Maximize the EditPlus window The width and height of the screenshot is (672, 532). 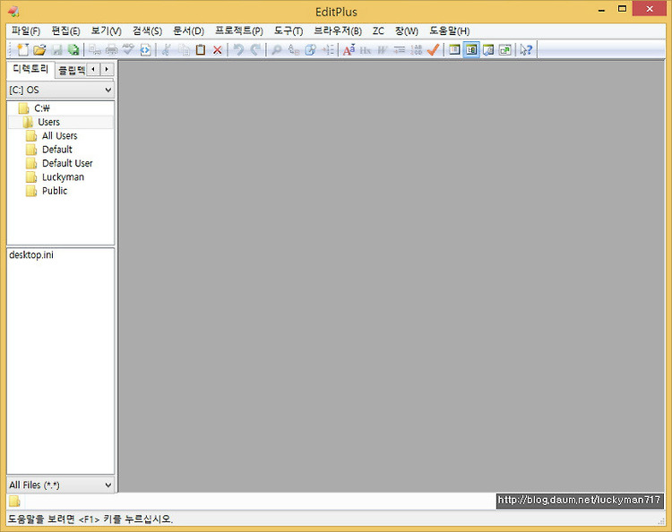point(622,9)
